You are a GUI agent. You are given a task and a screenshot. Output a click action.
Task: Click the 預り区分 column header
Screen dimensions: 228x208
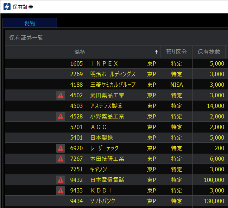(x=176, y=52)
